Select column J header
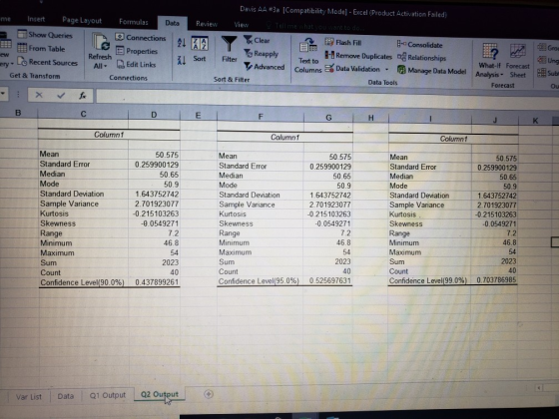Screen dimensions: 559x419 click(495, 120)
